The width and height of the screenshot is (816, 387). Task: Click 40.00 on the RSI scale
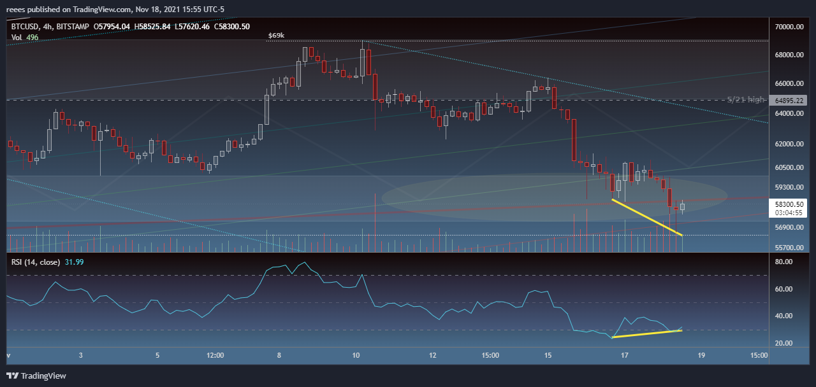click(x=783, y=316)
